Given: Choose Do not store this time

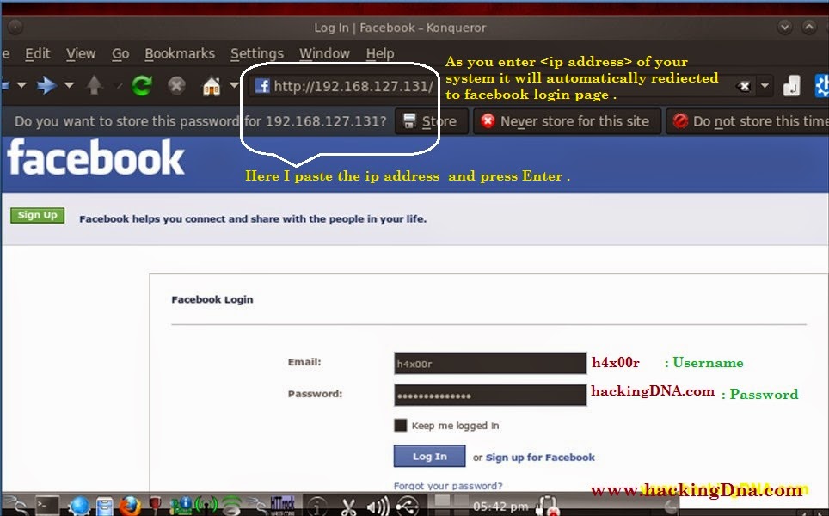Looking at the screenshot, I should [747, 121].
